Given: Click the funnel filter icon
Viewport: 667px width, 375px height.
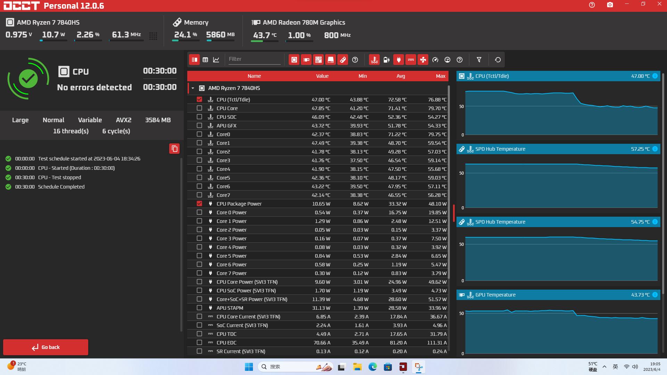Looking at the screenshot, I should coord(479,60).
